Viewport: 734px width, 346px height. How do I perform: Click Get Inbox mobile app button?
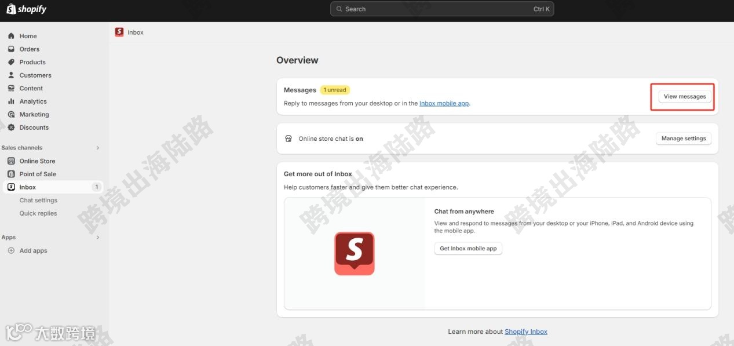[x=468, y=249]
